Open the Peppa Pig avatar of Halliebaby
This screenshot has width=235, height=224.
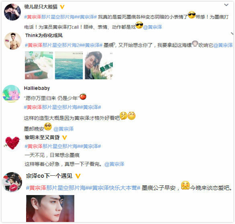click(12, 94)
